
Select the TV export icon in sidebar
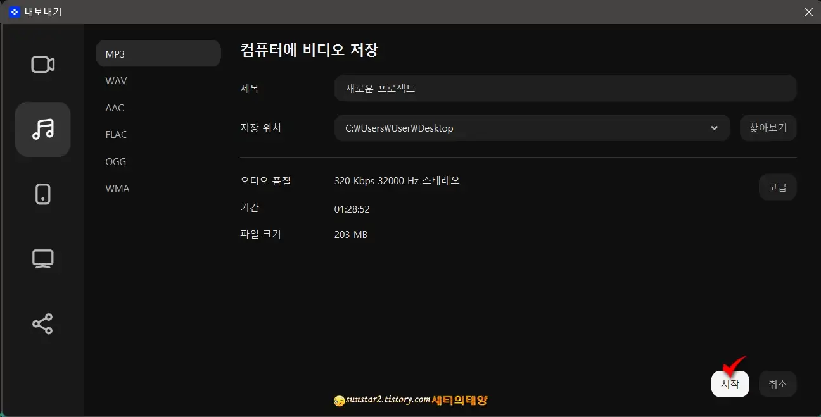click(42, 258)
